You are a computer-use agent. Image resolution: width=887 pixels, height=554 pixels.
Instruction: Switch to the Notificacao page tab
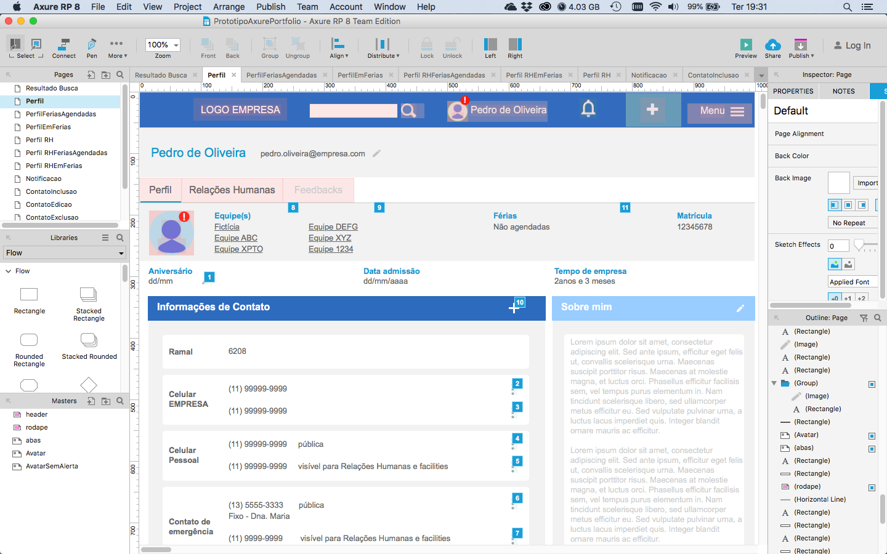pos(649,75)
